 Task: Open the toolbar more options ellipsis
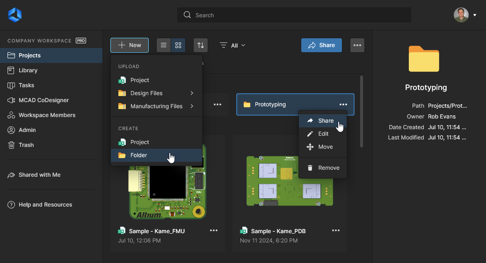(357, 45)
